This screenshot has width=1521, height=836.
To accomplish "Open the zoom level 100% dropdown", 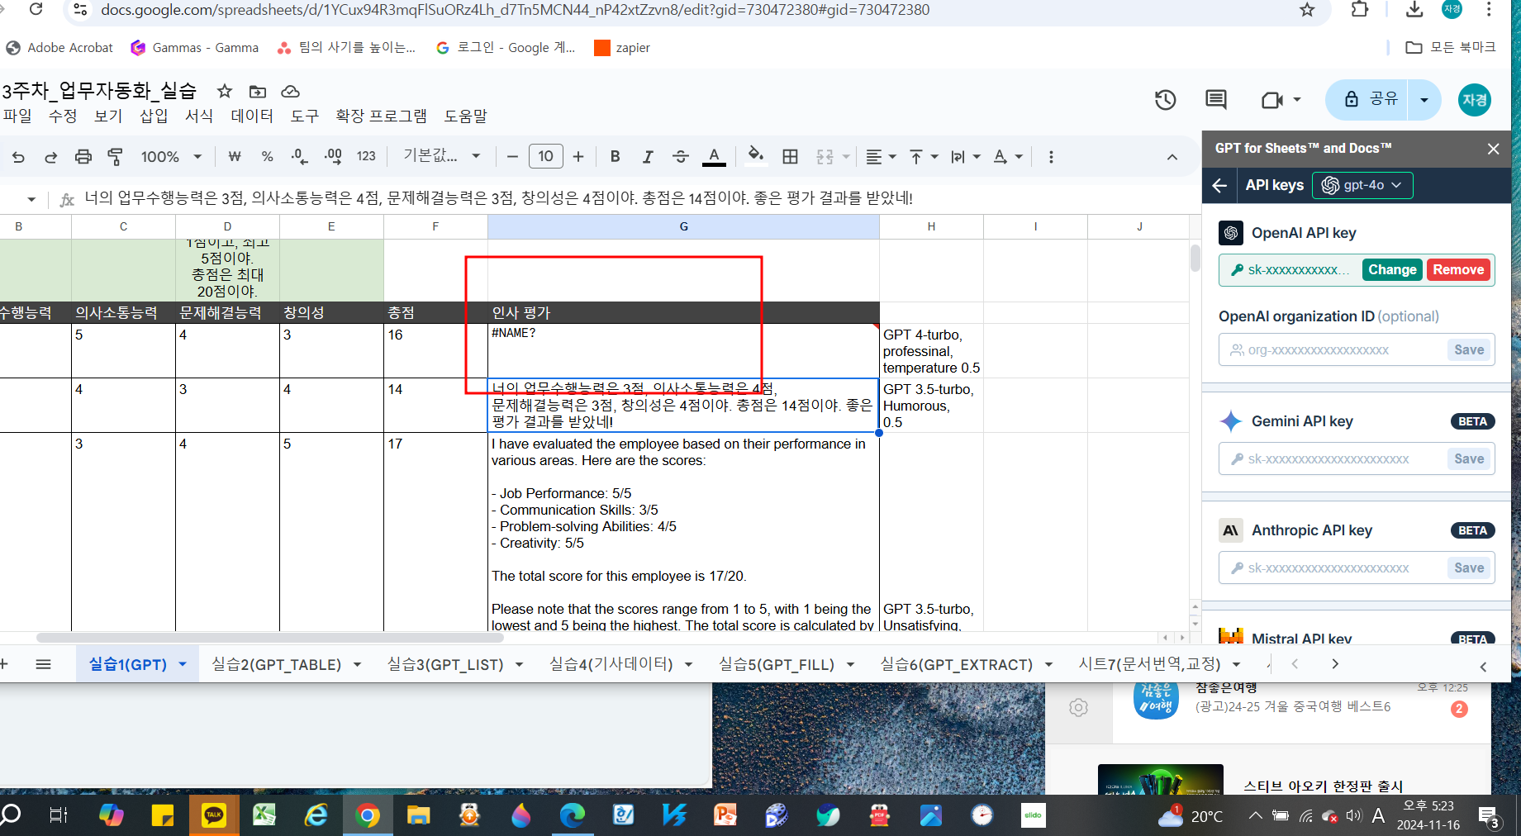I will pos(171,157).
